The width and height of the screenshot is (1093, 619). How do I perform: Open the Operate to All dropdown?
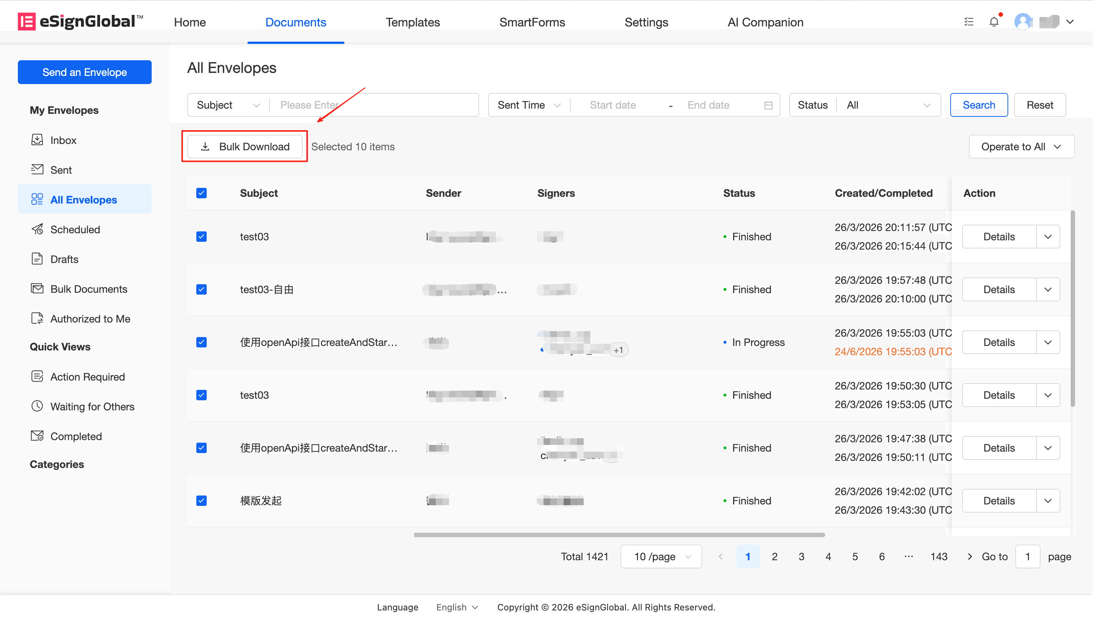[x=1021, y=147]
